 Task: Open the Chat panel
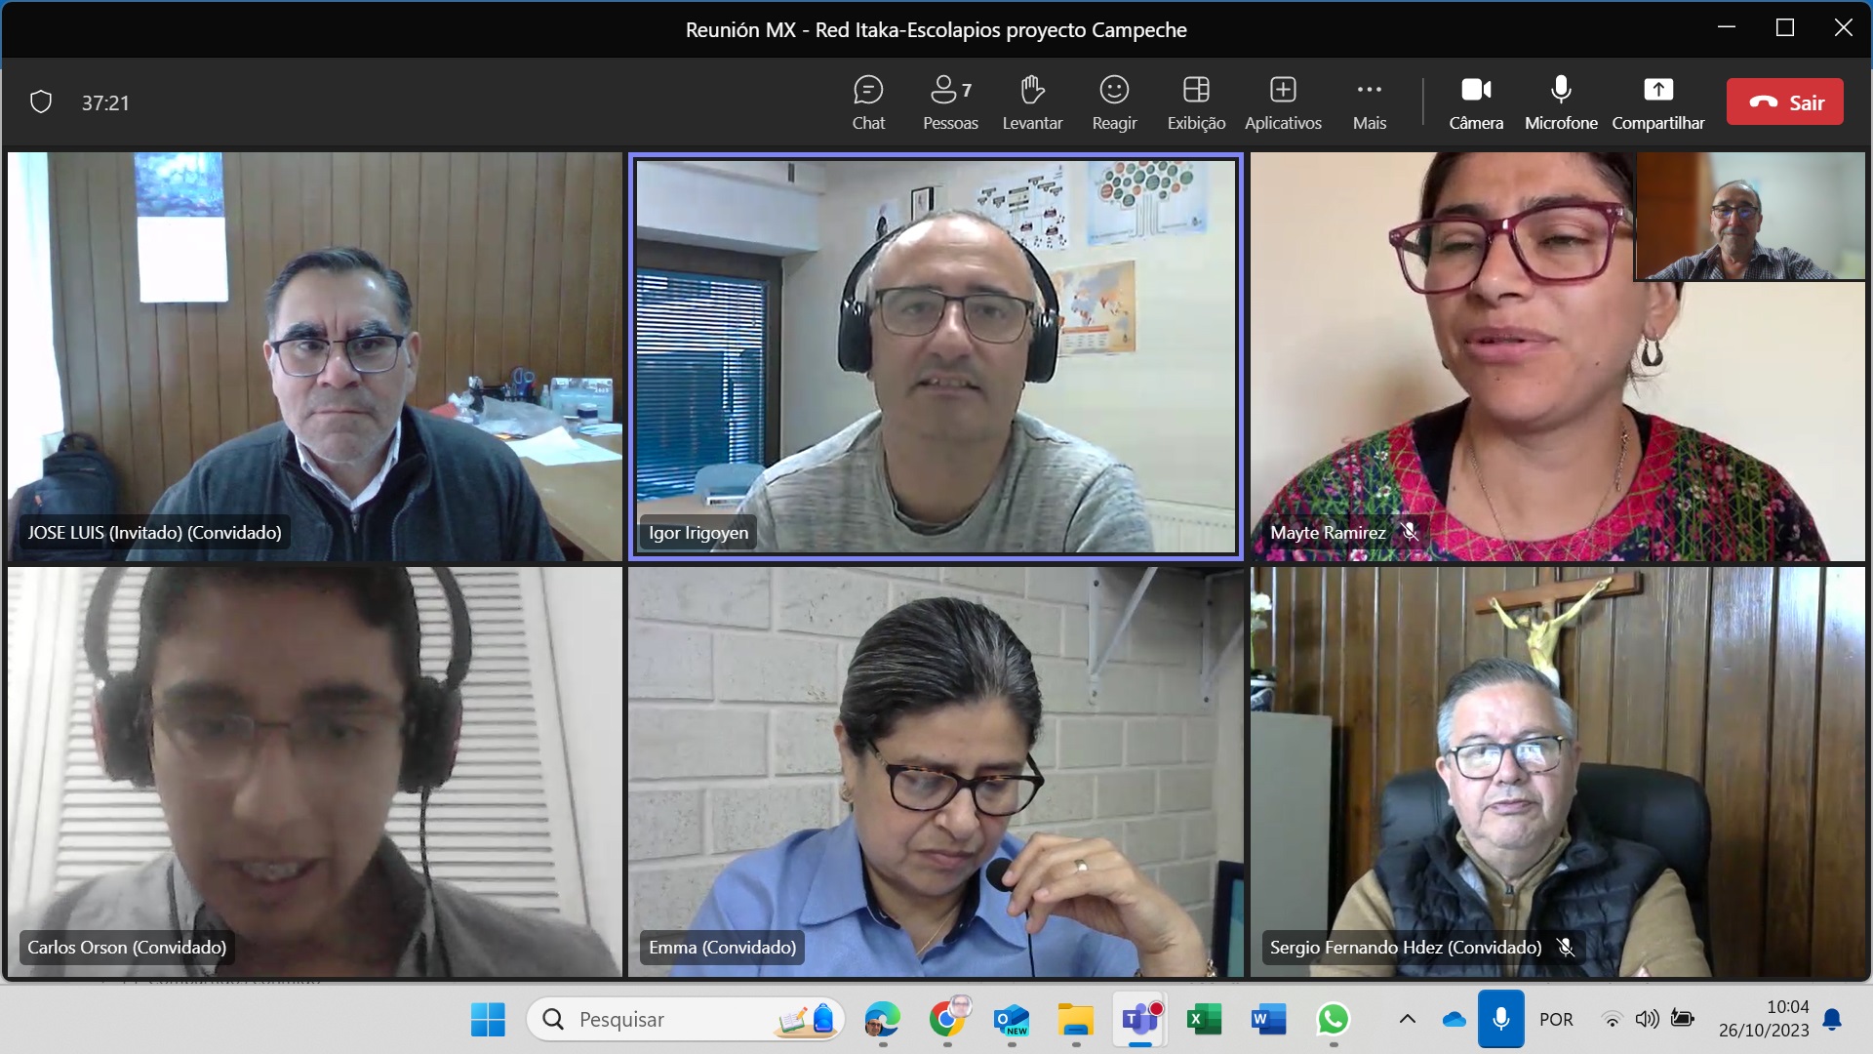tap(867, 101)
